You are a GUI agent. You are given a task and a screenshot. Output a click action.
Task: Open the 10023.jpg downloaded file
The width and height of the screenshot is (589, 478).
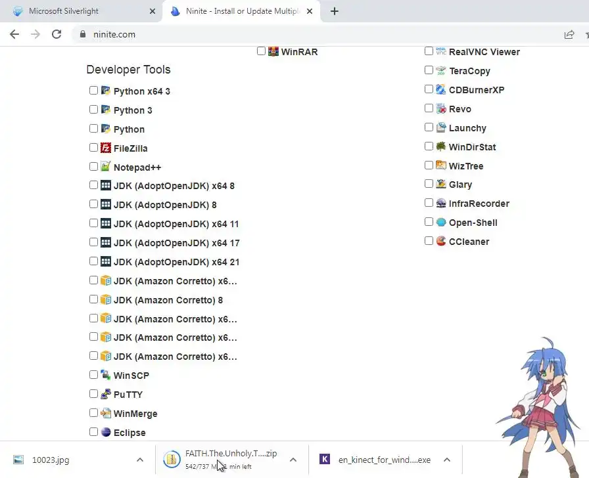click(x=78, y=460)
